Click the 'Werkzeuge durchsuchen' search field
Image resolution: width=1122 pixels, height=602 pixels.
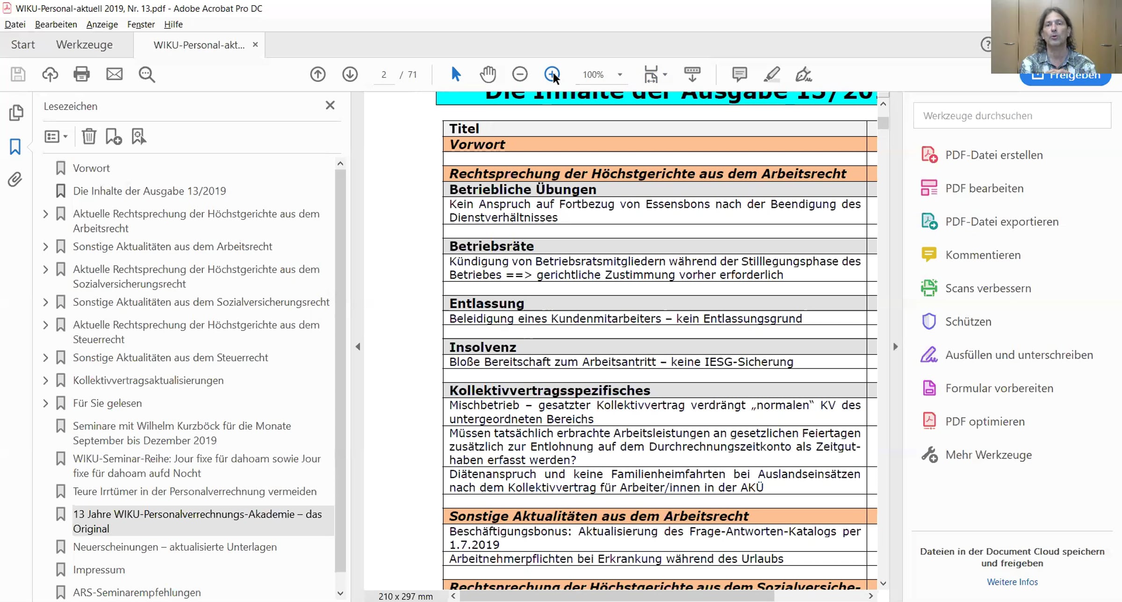pos(1012,115)
